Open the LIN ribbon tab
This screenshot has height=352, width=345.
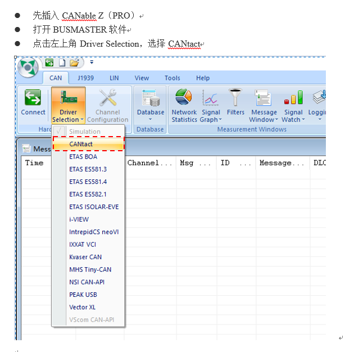[x=114, y=78]
